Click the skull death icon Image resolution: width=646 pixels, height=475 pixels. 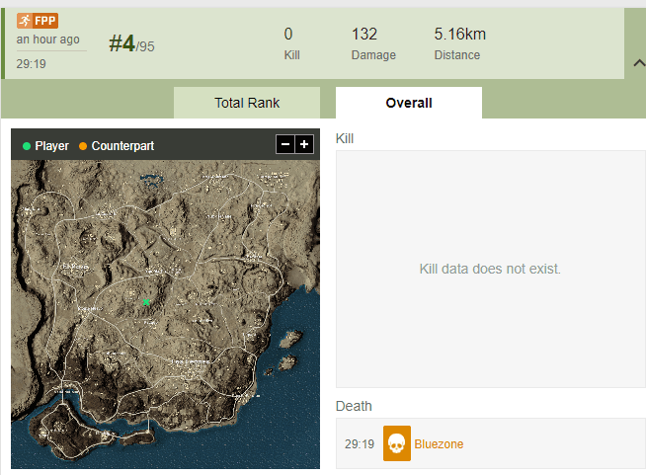click(397, 443)
